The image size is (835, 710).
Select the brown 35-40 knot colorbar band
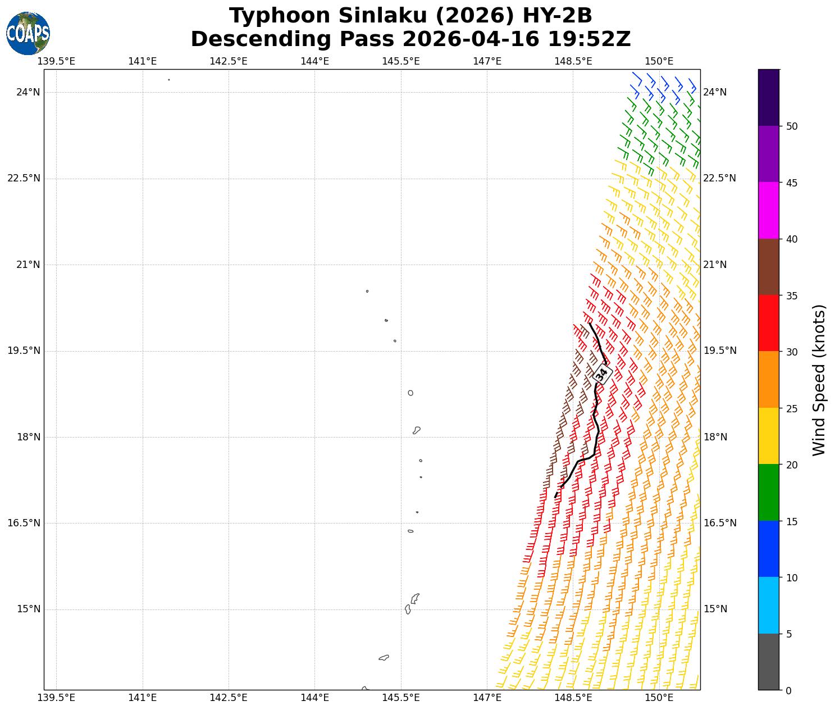tap(768, 267)
